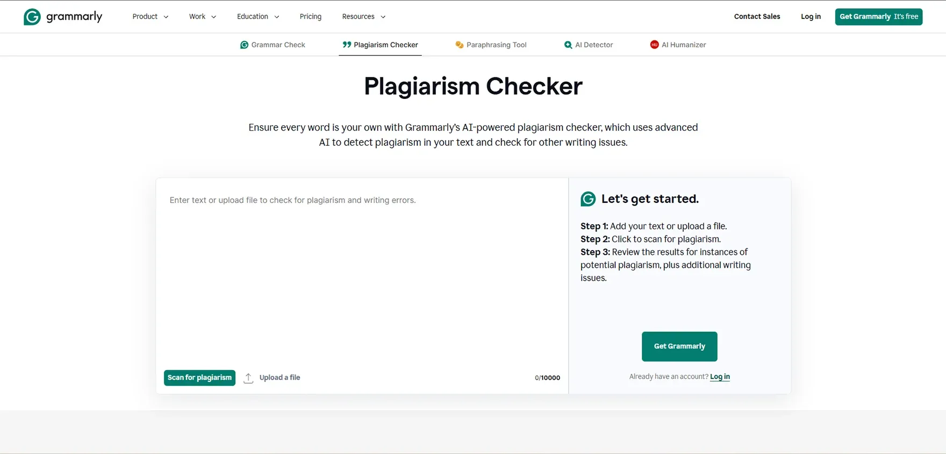Click the Grammar Check green icon
Screen dimensions: 946x454
(244, 45)
